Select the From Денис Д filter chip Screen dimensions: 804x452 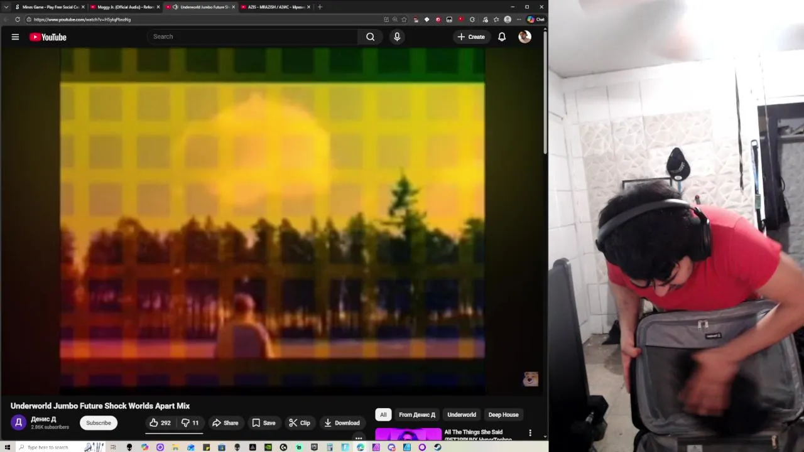(417, 415)
